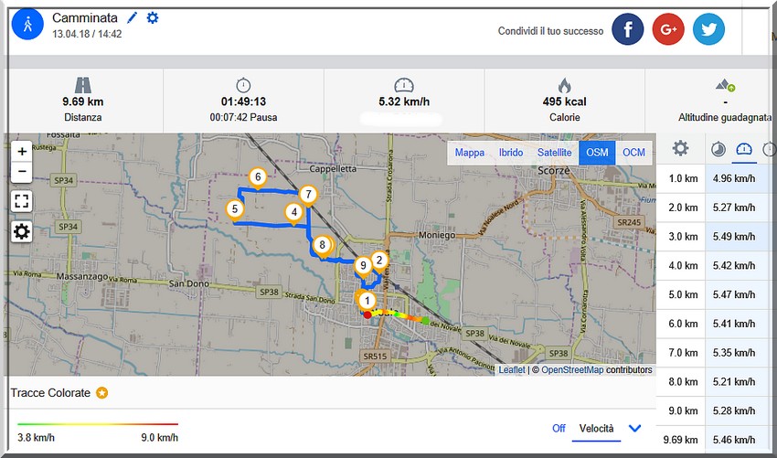Switch map layer to Satellite
This screenshot has height=458, width=777.
tap(554, 153)
